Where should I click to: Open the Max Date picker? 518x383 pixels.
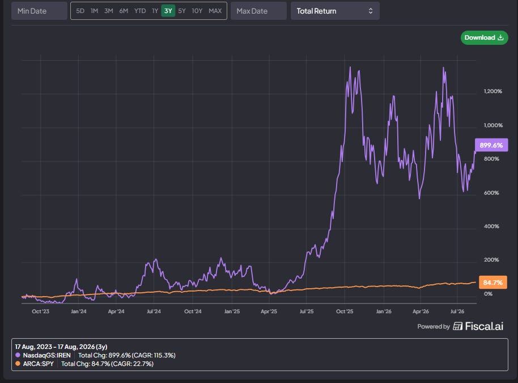(258, 11)
